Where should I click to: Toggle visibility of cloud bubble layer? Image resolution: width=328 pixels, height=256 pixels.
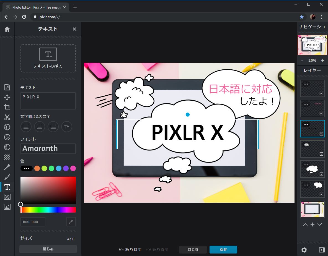tap(321, 174)
